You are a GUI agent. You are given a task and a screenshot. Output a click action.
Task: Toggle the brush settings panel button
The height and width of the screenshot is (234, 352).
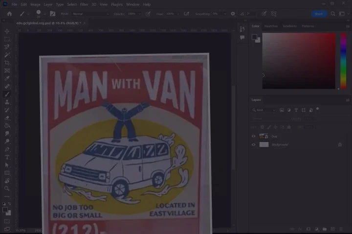click(52, 14)
